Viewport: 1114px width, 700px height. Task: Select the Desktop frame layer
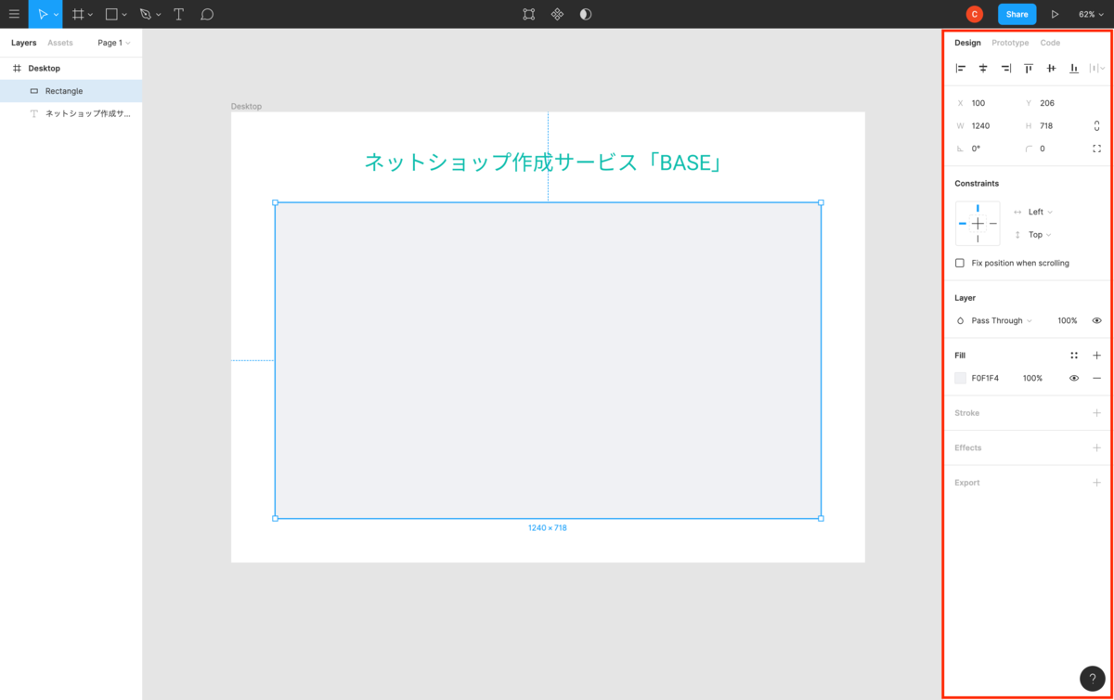[71, 68]
